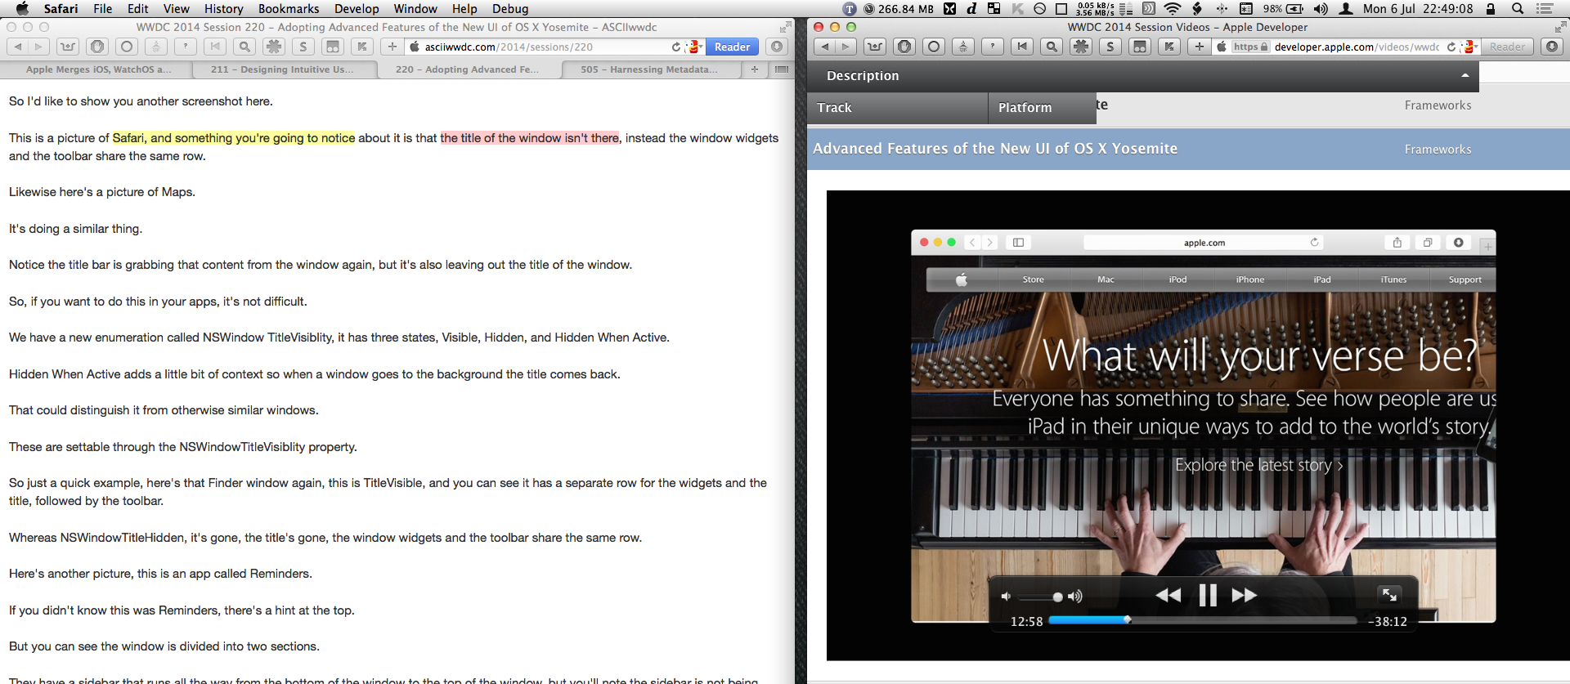The image size is (1570, 684).
Task: Toggle Reader view in the ASCIIwwdc window
Action: (732, 47)
